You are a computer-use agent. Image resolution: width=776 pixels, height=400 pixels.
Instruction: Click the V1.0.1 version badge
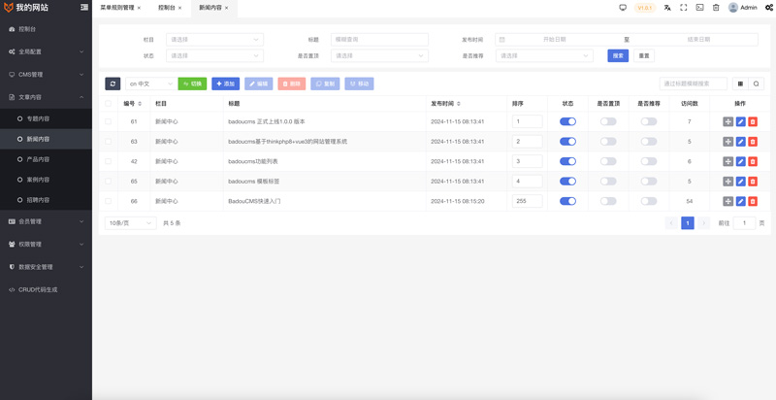[x=645, y=8]
